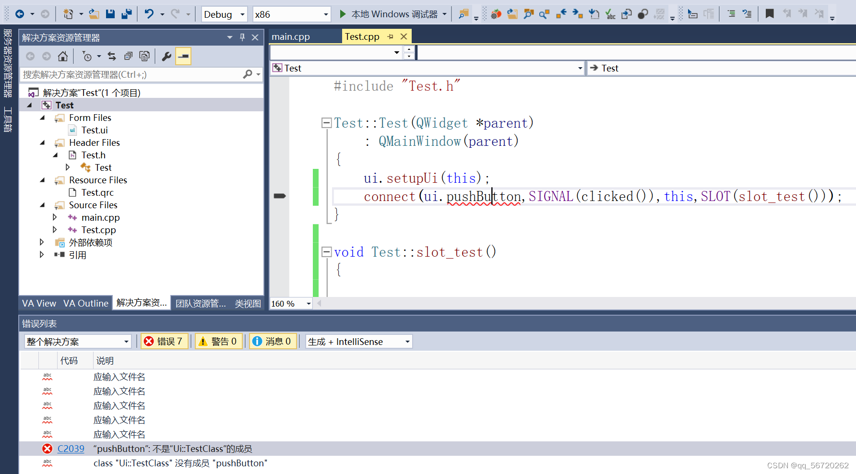Open the x86 platform dropdown
This screenshot has height=474, width=856.
[291, 14]
